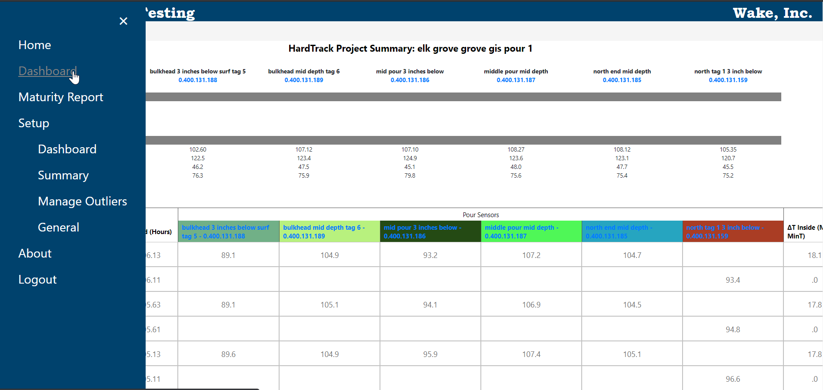Select the 46.2 summary value
This screenshot has width=823, height=390.
coord(198,167)
